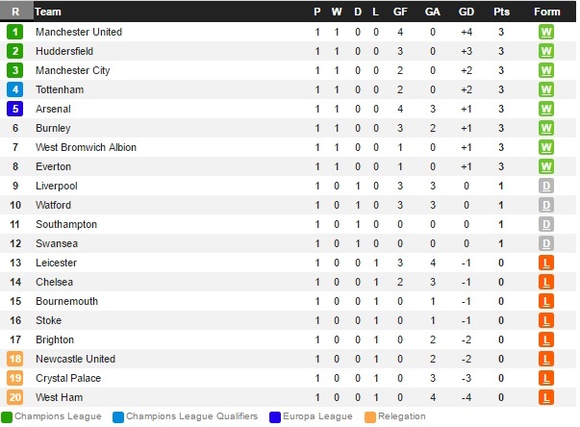
Task: Open the Chelsea team link
Action: [x=54, y=282]
